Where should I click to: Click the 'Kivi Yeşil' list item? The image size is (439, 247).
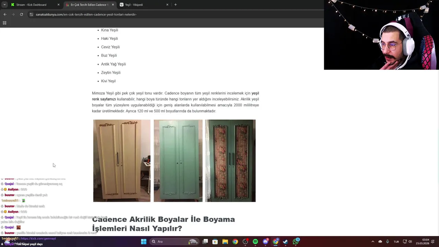tap(108, 81)
